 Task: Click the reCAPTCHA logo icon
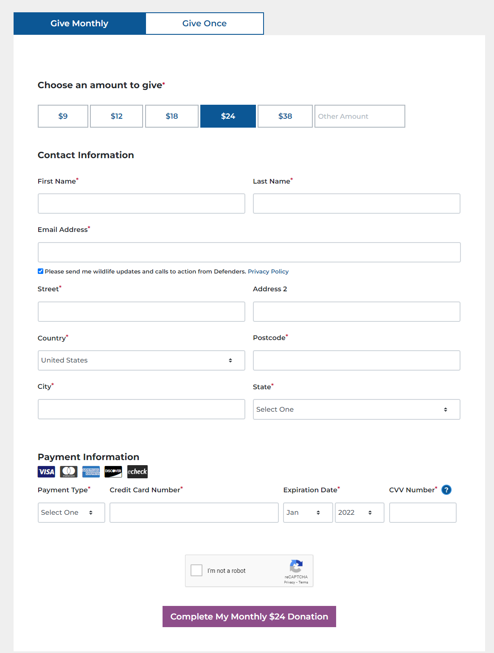point(296,566)
